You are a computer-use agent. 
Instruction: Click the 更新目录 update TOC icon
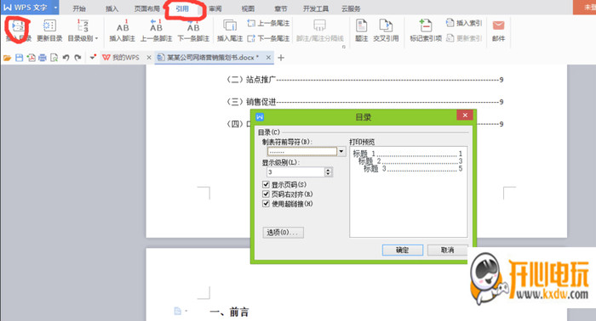(49, 25)
